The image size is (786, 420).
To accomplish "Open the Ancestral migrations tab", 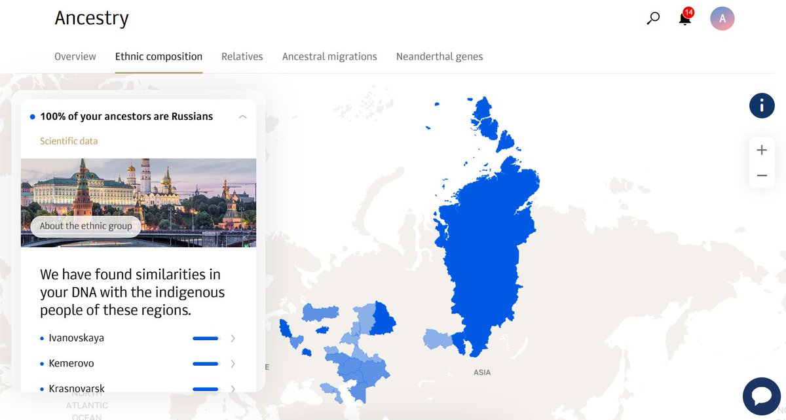I will [329, 56].
